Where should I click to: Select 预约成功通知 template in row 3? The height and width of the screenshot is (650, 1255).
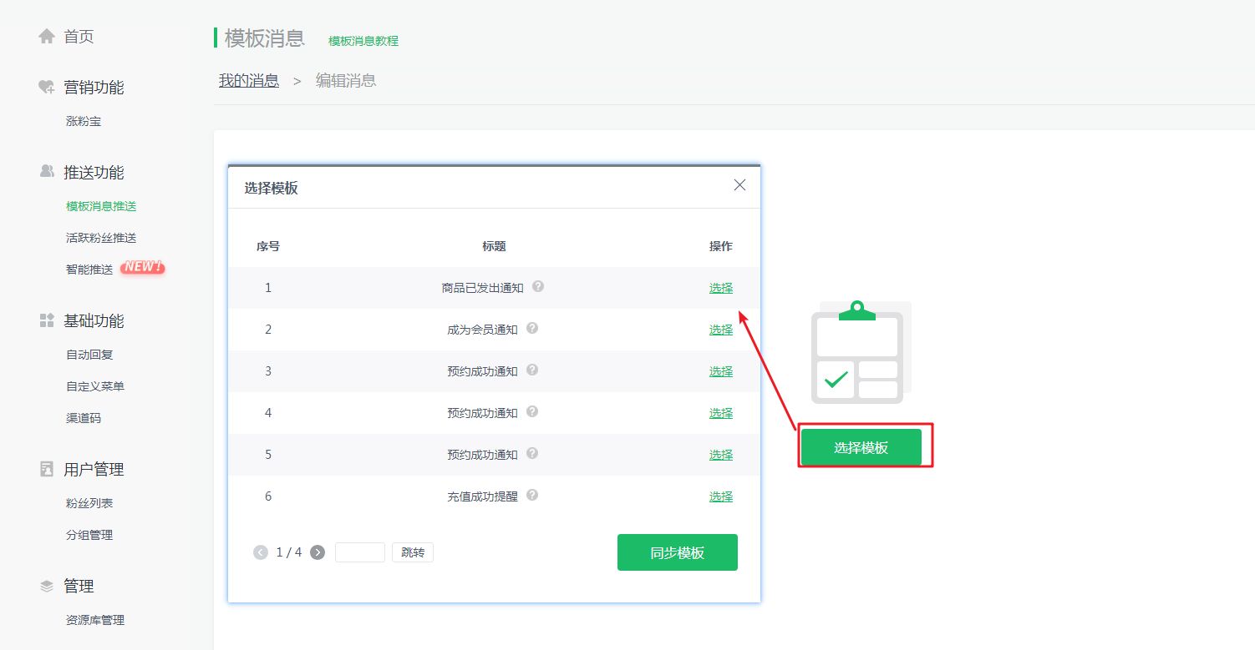[x=720, y=370]
